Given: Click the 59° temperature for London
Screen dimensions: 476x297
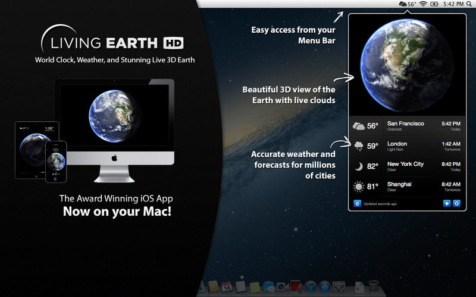Looking at the screenshot, I should pos(373,146).
